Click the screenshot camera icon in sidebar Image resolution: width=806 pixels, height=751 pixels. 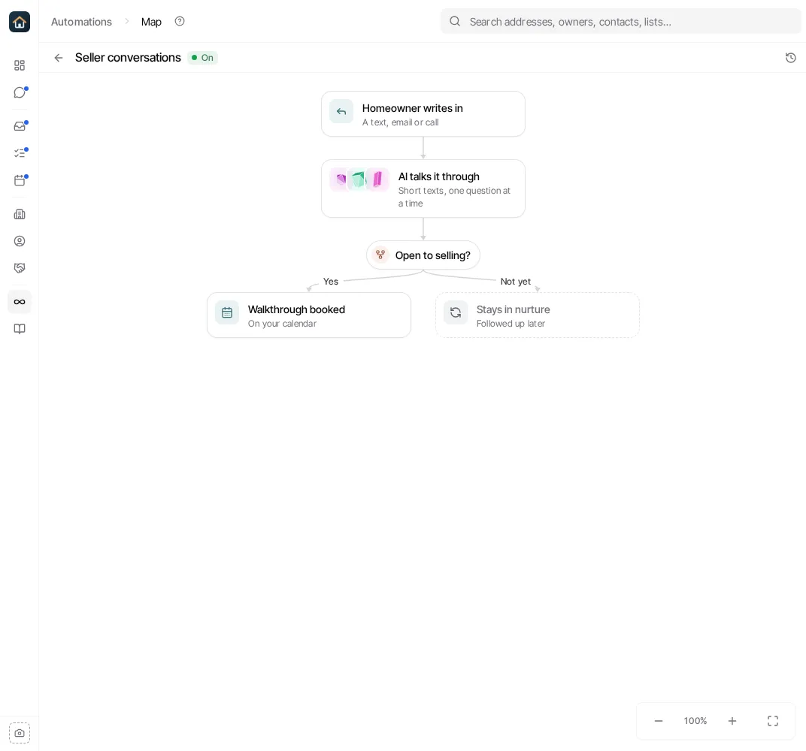20,733
